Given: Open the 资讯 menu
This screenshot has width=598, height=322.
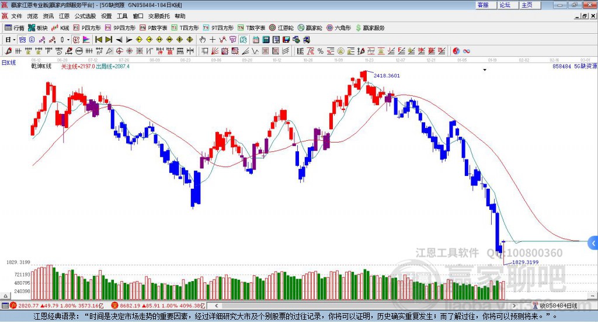Looking at the screenshot, I should [x=48, y=16].
